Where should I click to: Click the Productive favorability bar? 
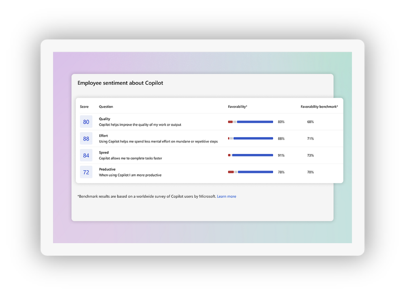pos(251,172)
